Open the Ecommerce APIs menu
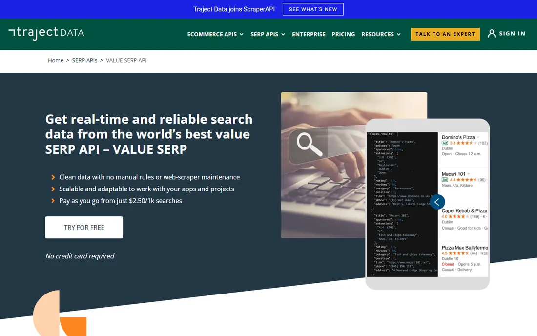Image resolution: width=537 pixels, height=336 pixels. tap(215, 34)
